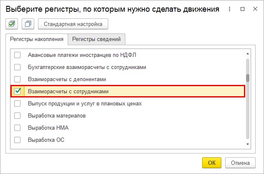Select the Взаиморасчеты с депонентами row
Image resolution: width=264 pixels, height=174 pixels.
pyautogui.click(x=128, y=79)
